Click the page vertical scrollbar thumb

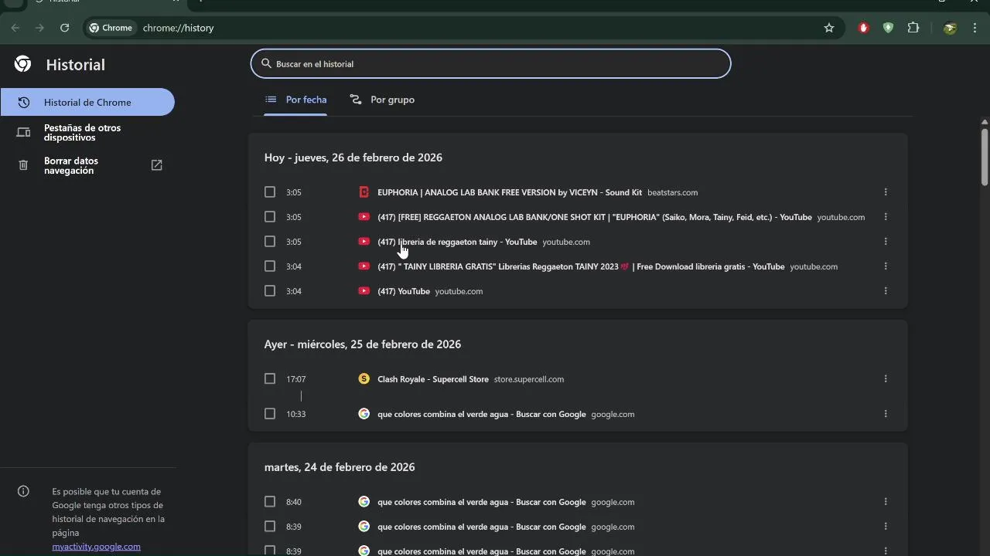[985, 157]
